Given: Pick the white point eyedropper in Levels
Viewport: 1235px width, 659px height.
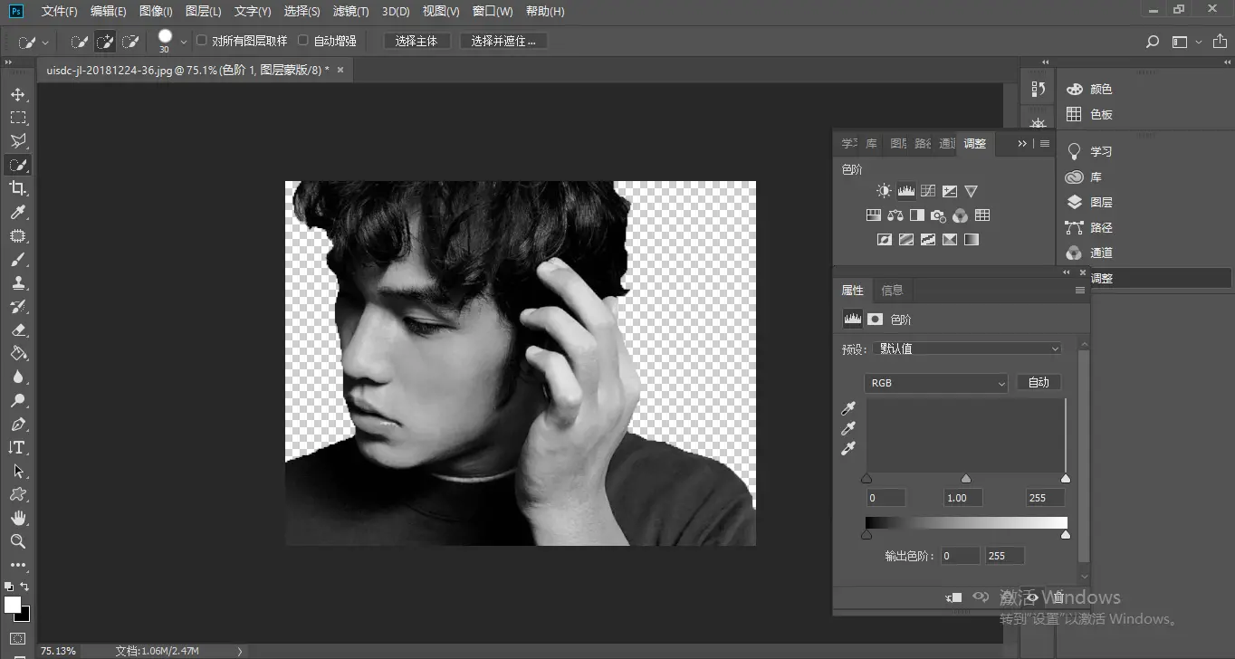Looking at the screenshot, I should pos(848,448).
